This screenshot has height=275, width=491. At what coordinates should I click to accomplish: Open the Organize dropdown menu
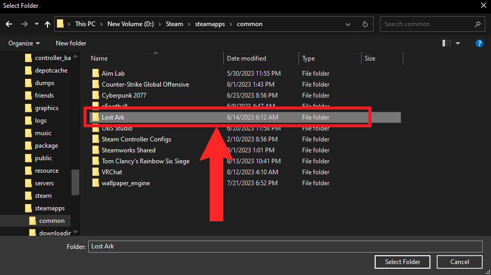click(x=24, y=43)
